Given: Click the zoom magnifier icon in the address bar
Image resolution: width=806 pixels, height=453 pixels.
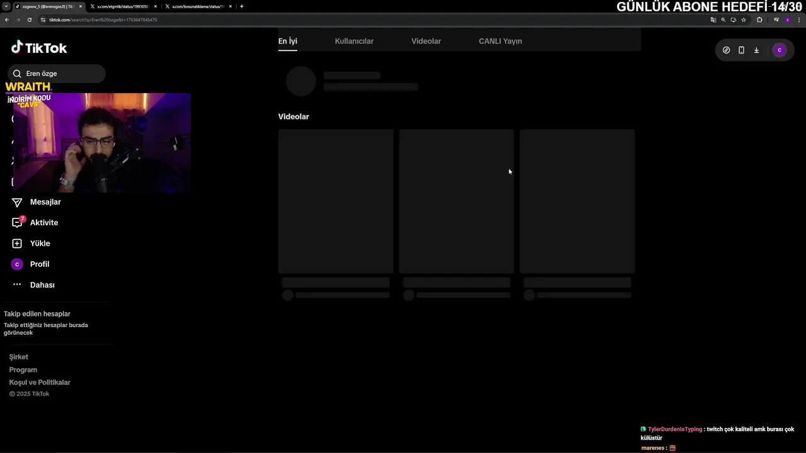Looking at the screenshot, I should click(x=723, y=20).
